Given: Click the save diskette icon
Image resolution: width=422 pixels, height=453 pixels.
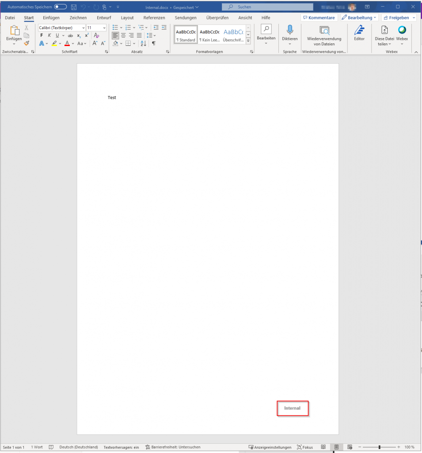Looking at the screenshot, I should 73,7.
